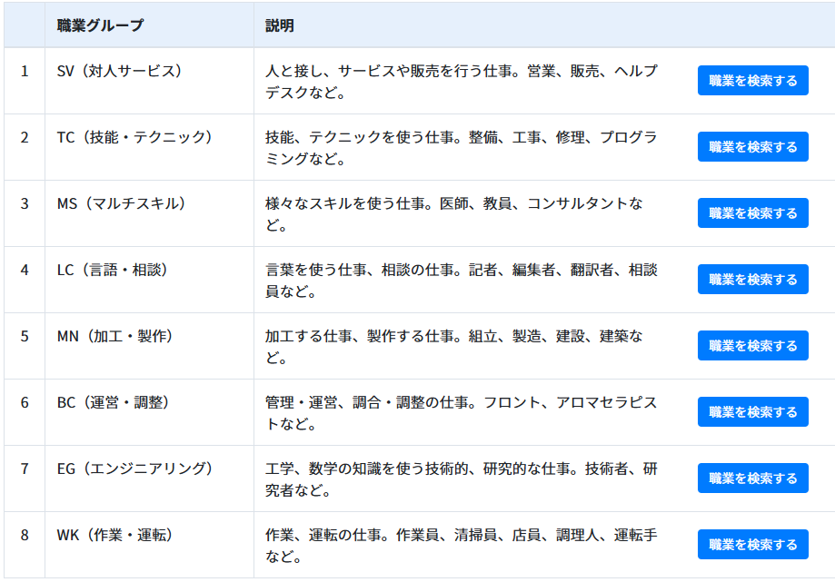Click 職業を検索する for LC (言語・相談)
The image size is (835, 582).
752,280
